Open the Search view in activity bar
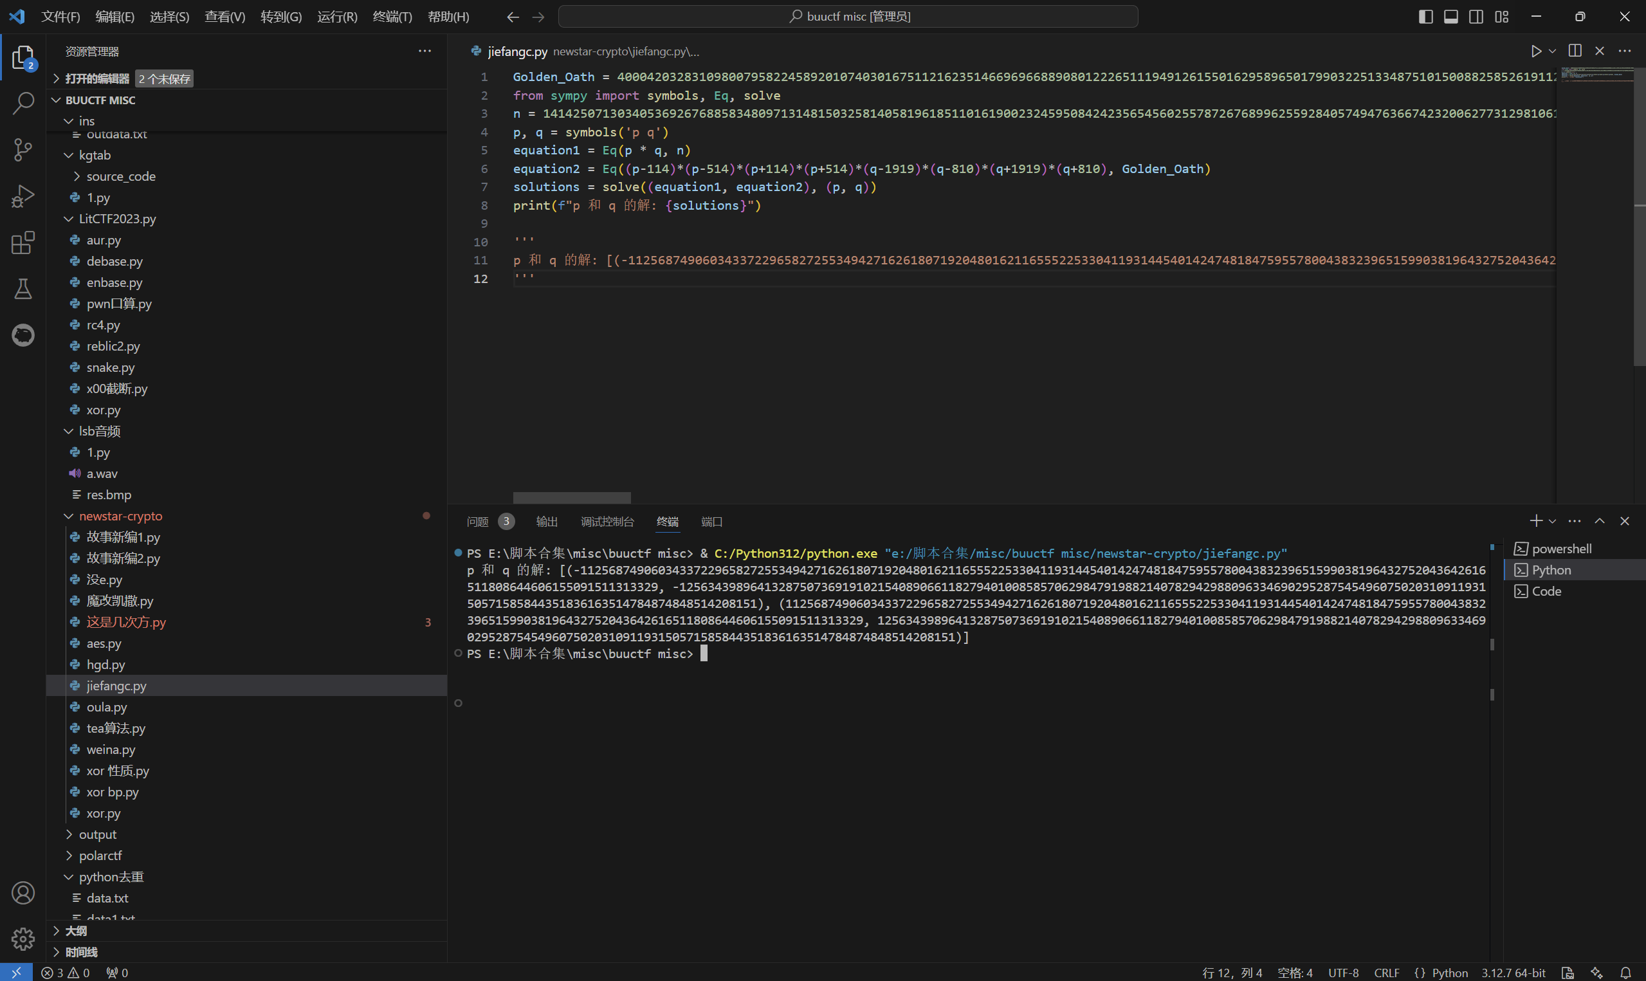Image resolution: width=1646 pixels, height=981 pixels. pos(23,104)
